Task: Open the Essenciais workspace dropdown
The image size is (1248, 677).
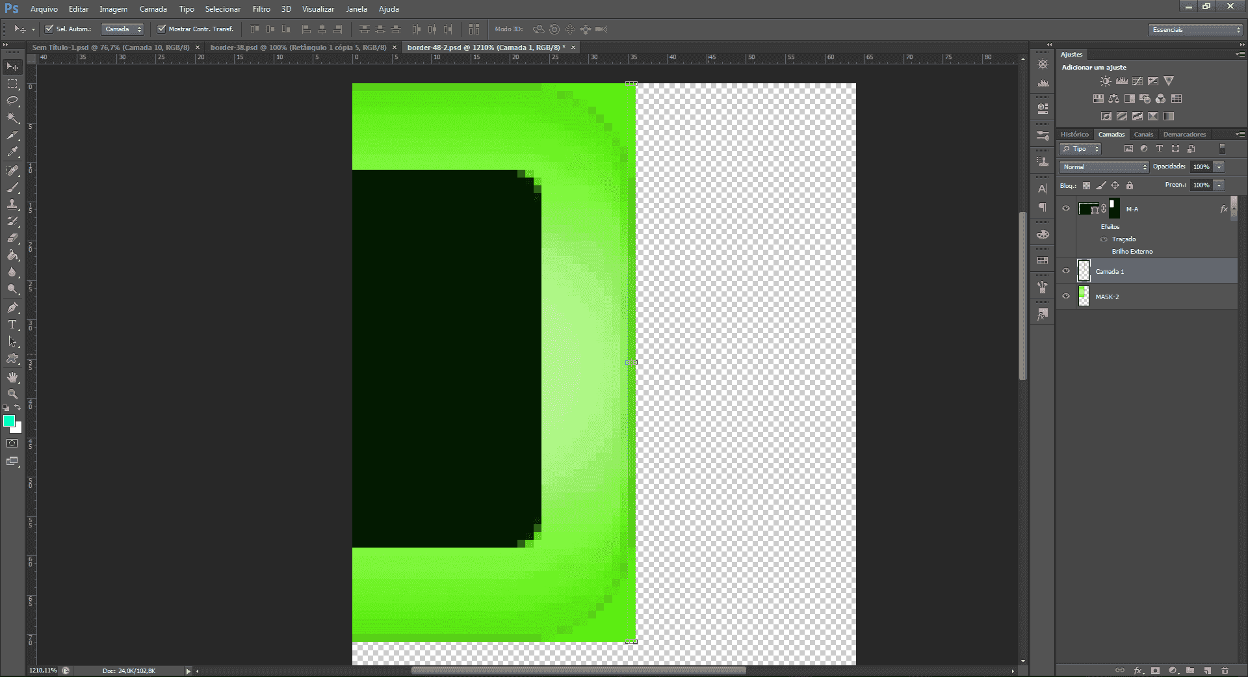Action: pyautogui.click(x=1195, y=30)
